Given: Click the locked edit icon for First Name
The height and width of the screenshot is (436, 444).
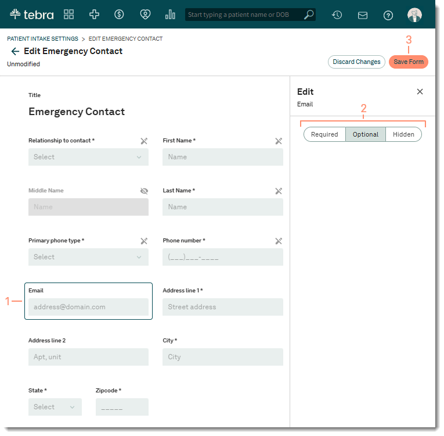Looking at the screenshot, I should click(279, 141).
